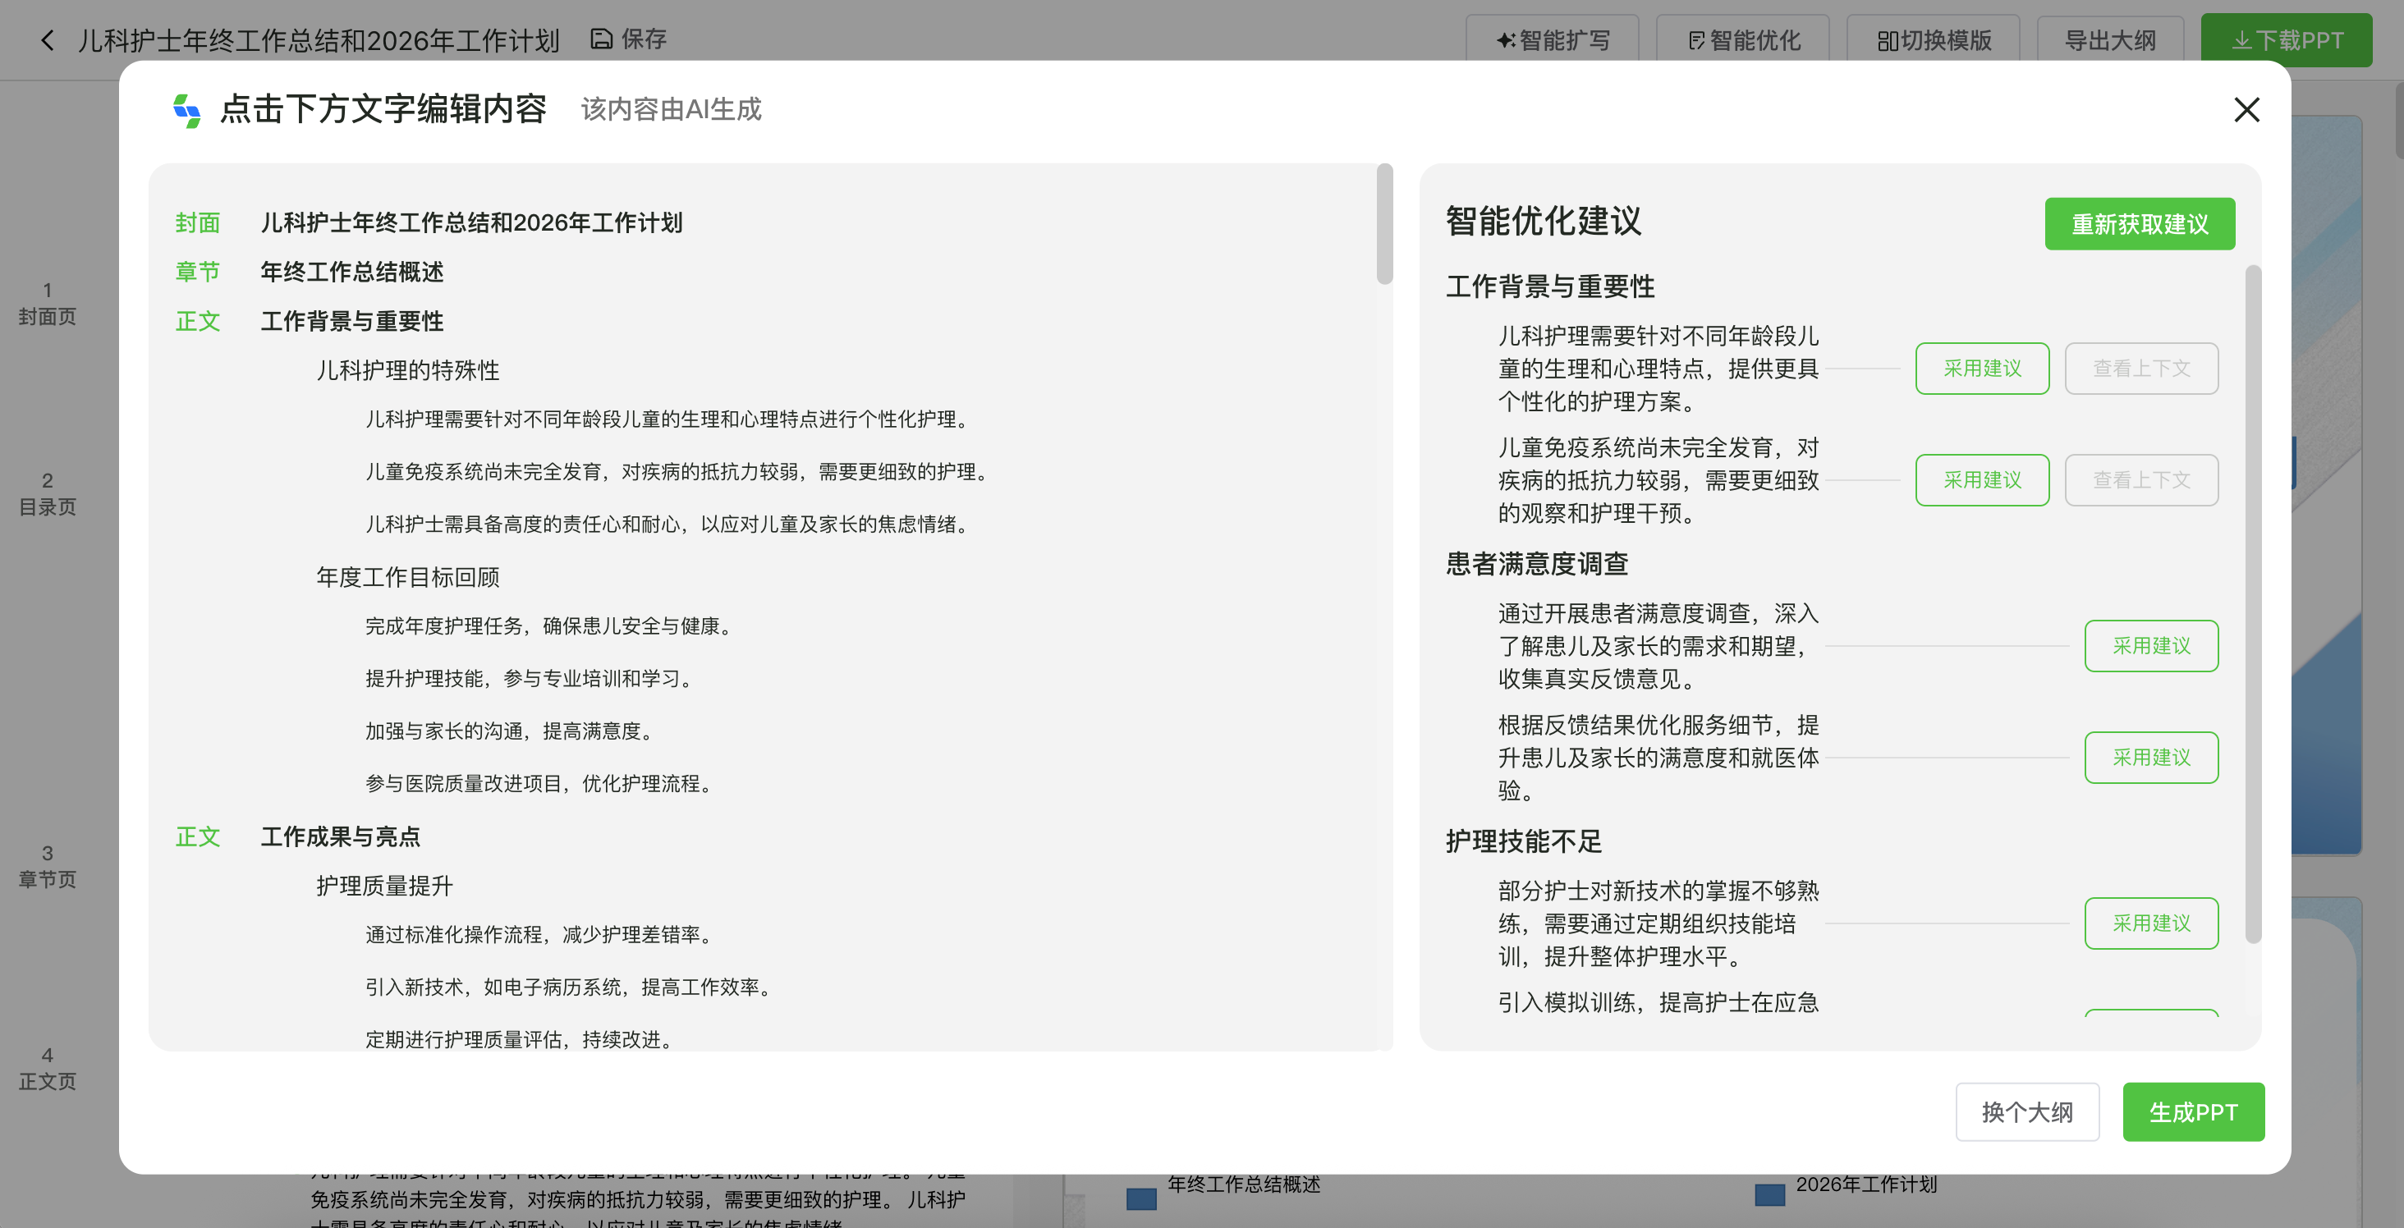Select page 2 目录页 in sidebar

click(48, 493)
